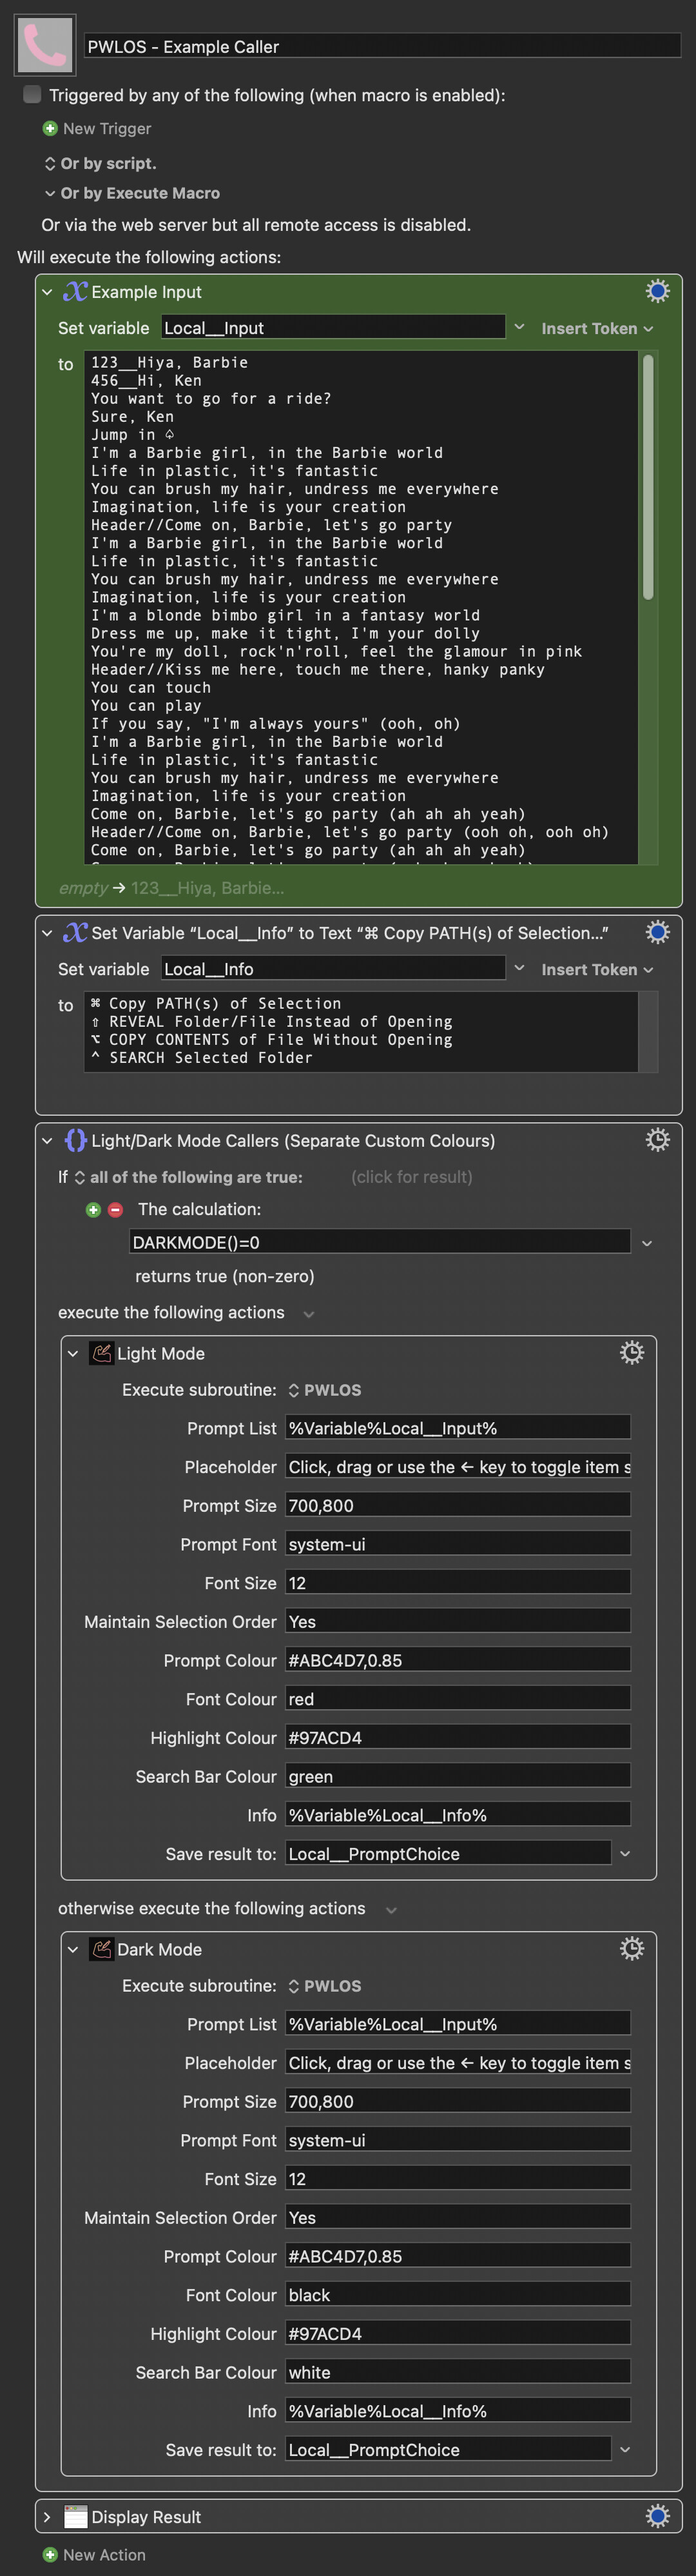Change the Dark Mode PWLOS subroutine selector

pyautogui.click(x=325, y=1986)
